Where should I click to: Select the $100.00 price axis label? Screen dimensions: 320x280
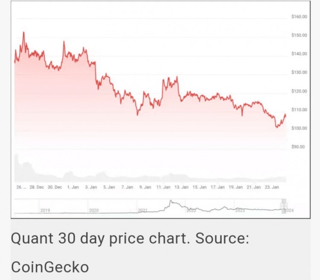pos(299,128)
